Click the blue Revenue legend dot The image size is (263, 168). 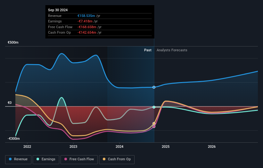click(10, 159)
